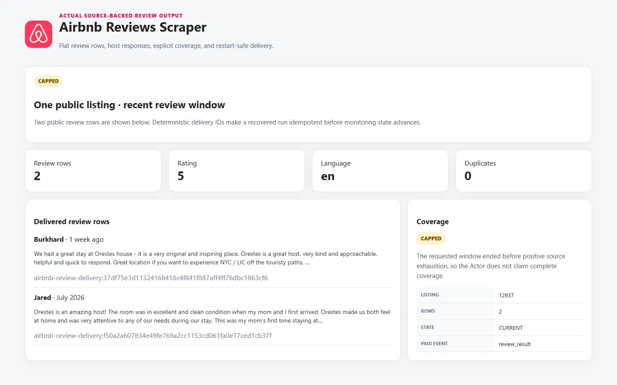Click the CAPPED badge under Coverage
Image resolution: width=617 pixels, height=385 pixels.
click(x=431, y=238)
